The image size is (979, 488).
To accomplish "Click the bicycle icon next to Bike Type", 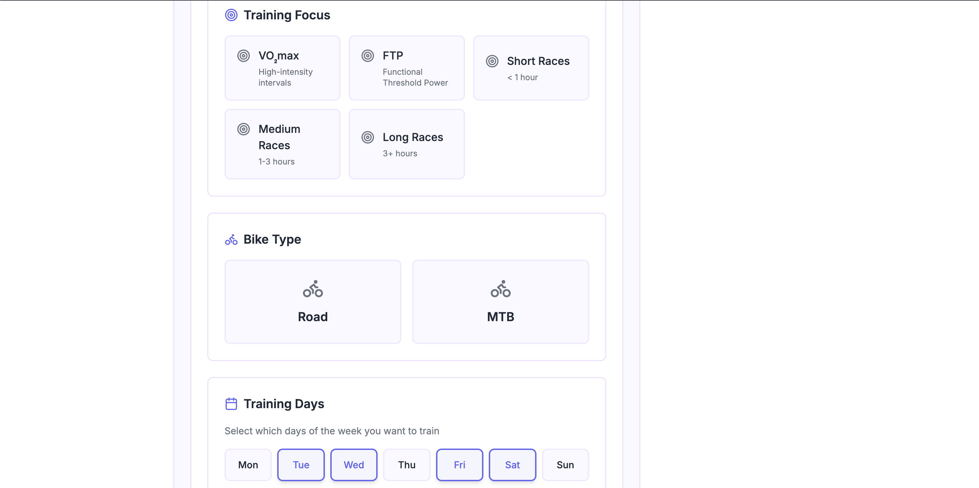I will [231, 239].
